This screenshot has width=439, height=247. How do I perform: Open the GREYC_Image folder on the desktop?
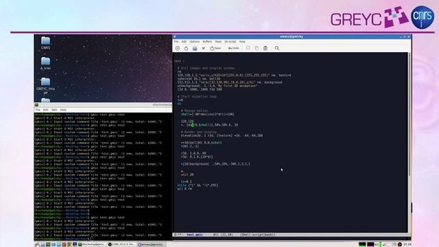click(x=46, y=86)
